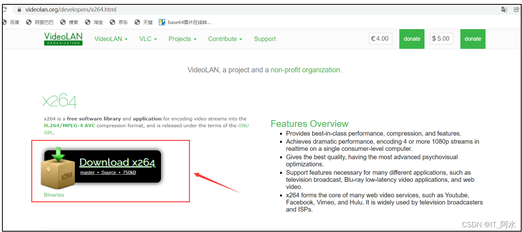522x232 pixels.
Task: Click the tagline text 'VideoLAN, a project and a'
Action: [x=228, y=70]
